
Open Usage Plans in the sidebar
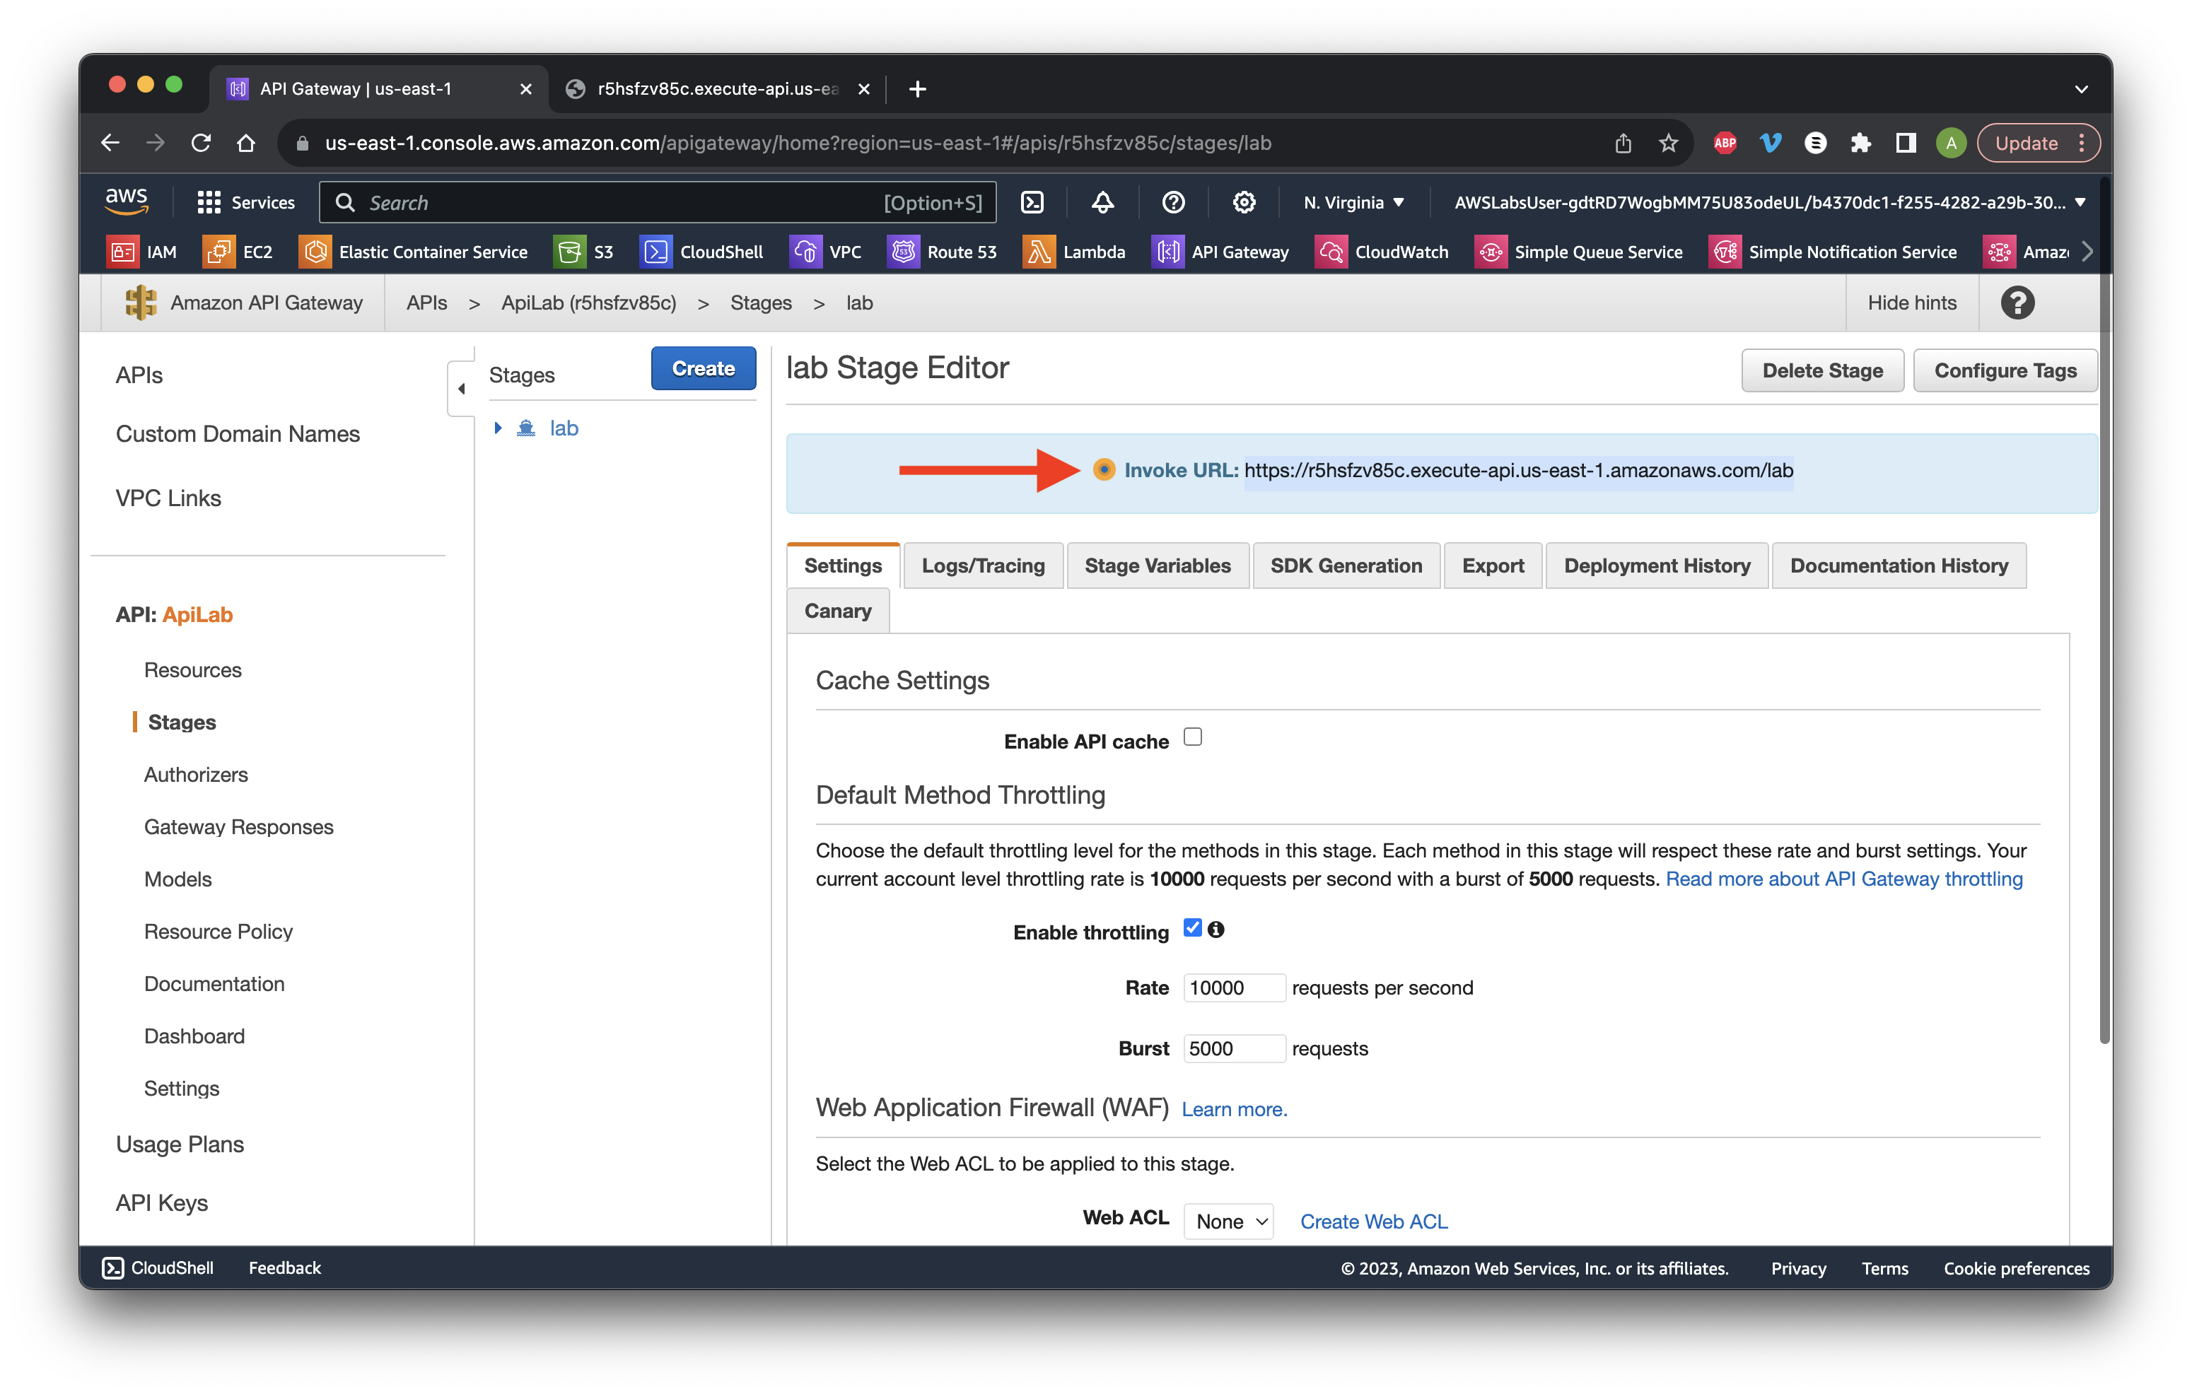(x=180, y=1144)
